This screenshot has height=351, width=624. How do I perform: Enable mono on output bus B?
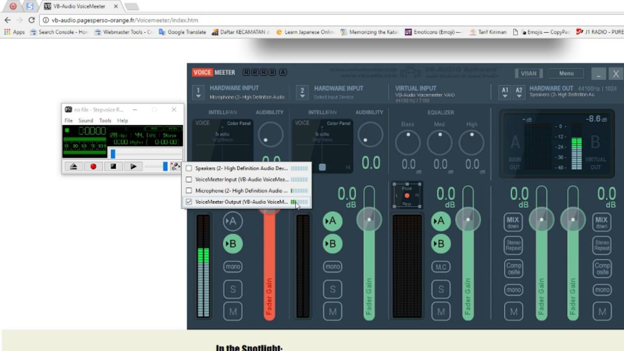(x=602, y=290)
